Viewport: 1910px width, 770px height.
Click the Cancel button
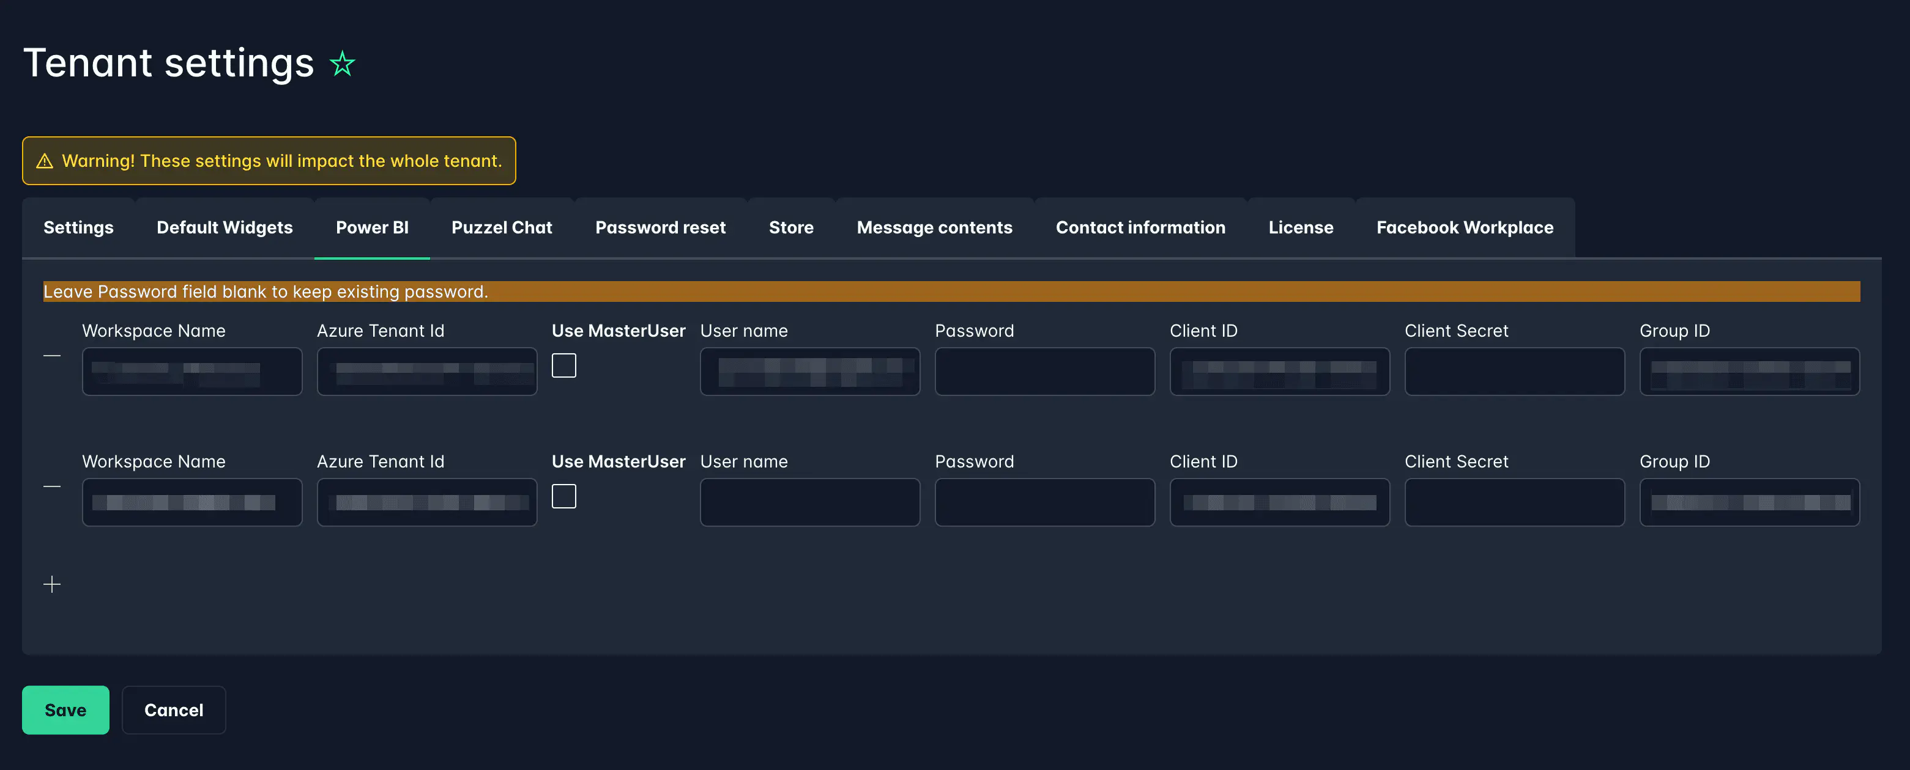click(x=174, y=710)
